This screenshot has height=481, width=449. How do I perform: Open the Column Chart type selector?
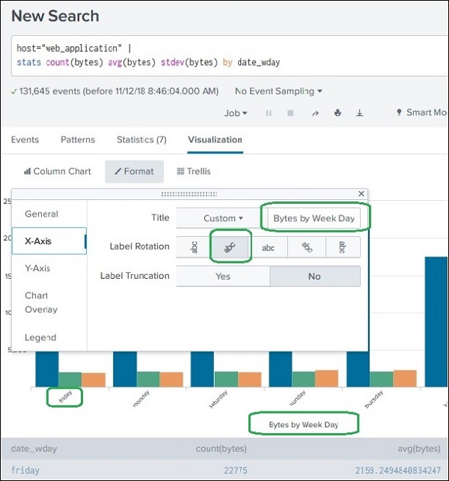tap(58, 172)
